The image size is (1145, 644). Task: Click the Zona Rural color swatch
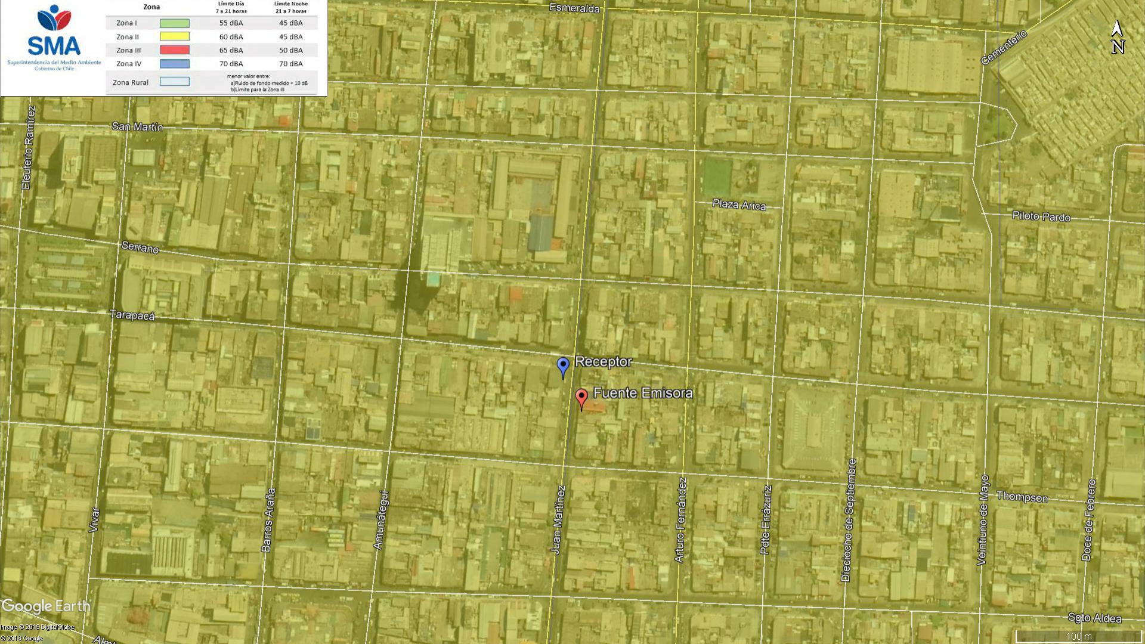[x=174, y=82]
